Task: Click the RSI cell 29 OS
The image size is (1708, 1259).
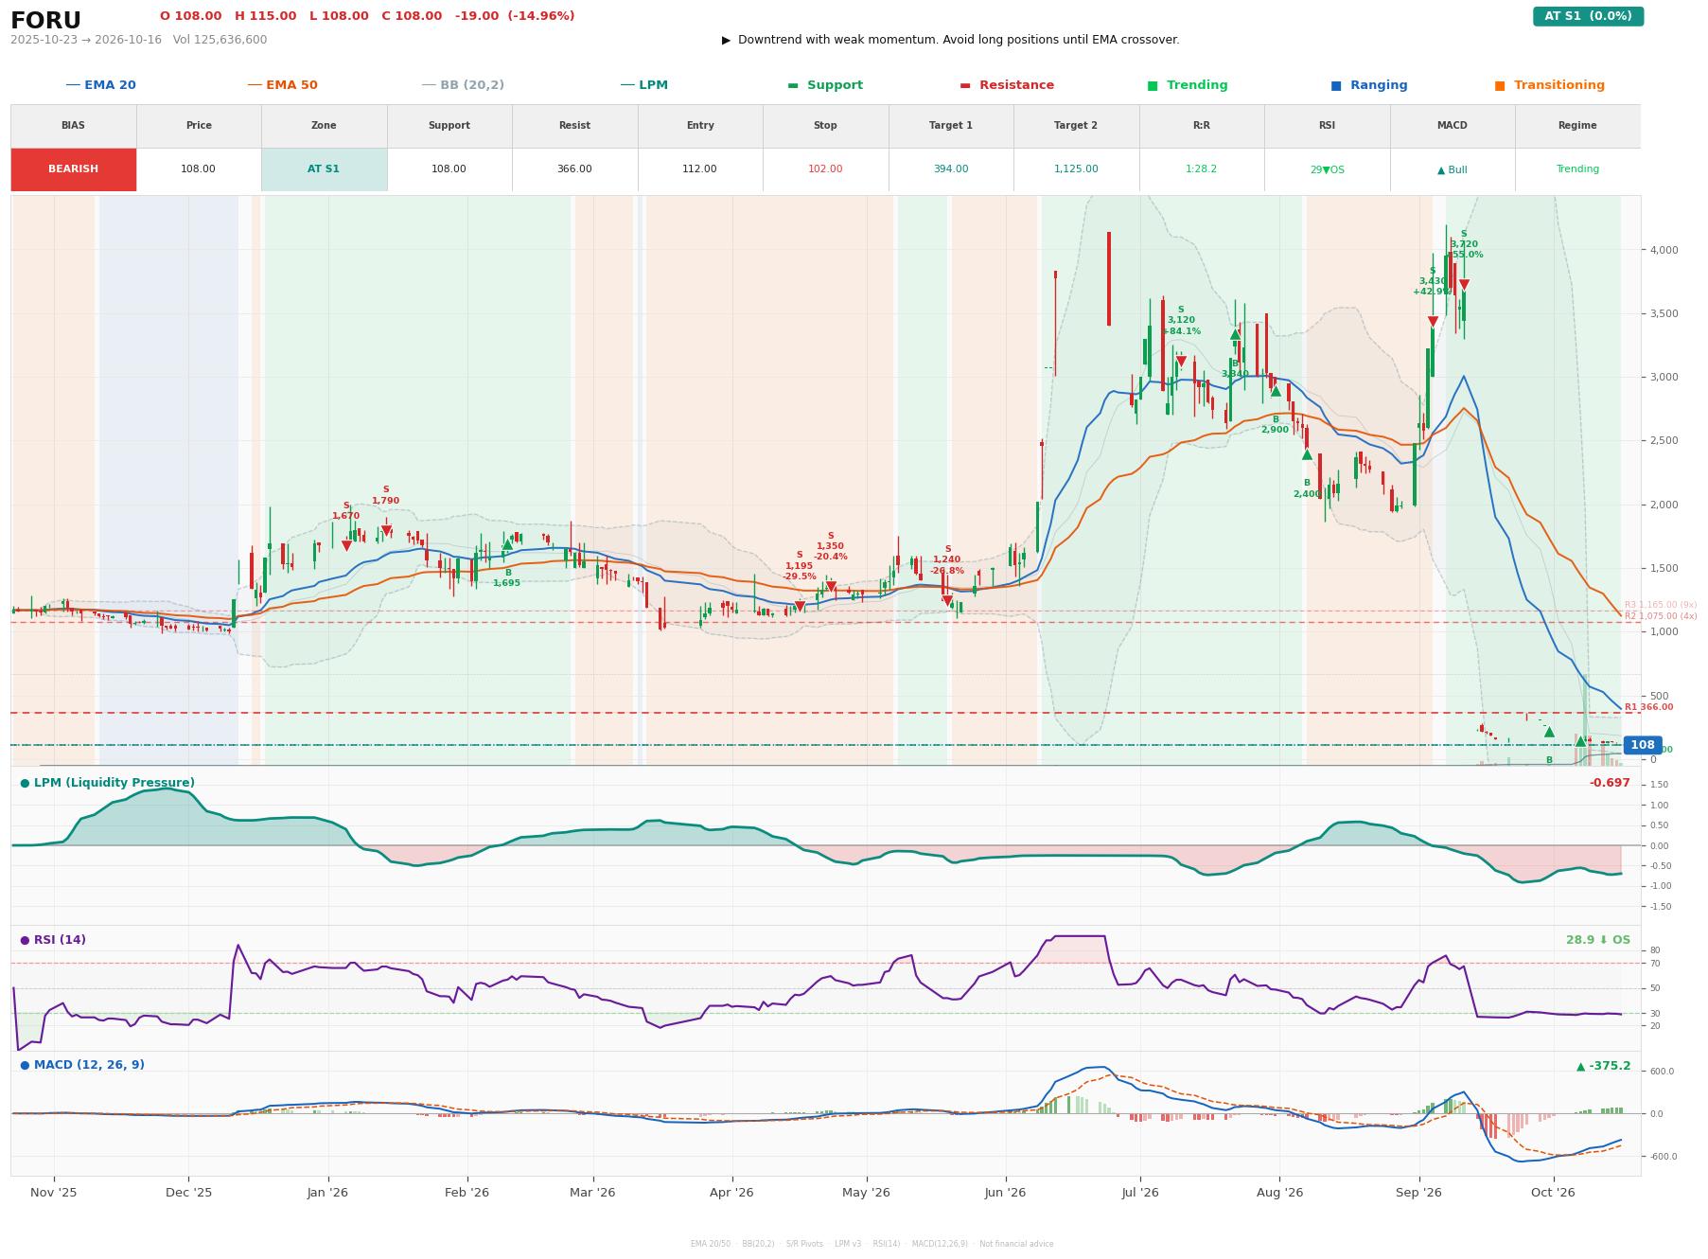Action: point(1327,169)
